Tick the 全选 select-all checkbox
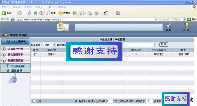 pos(34,101)
